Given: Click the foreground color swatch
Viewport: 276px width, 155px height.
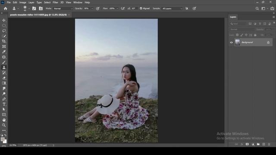Looking at the screenshot, I should tap(3, 139).
